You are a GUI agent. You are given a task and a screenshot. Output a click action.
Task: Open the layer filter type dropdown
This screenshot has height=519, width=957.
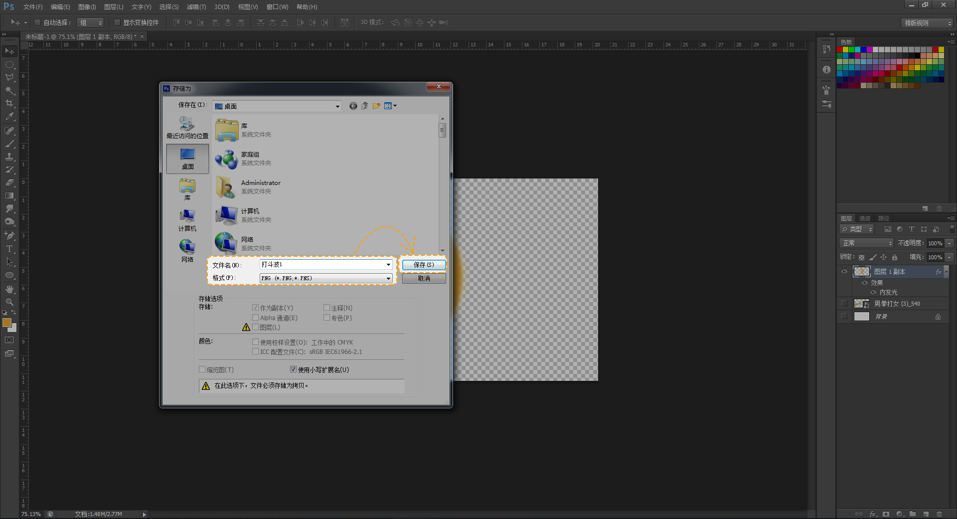pos(857,229)
